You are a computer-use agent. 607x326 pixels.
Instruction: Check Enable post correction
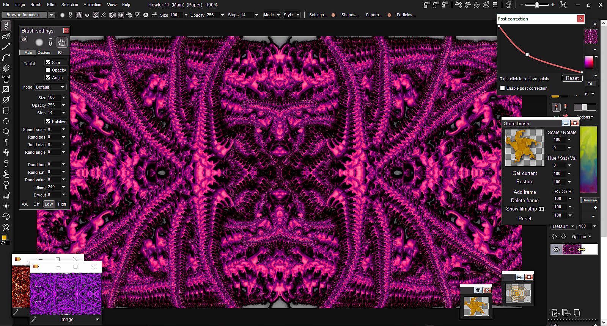503,88
